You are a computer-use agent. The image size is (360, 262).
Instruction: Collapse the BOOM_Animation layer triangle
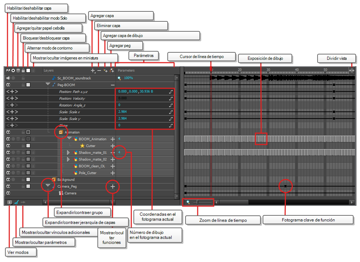click(69, 138)
